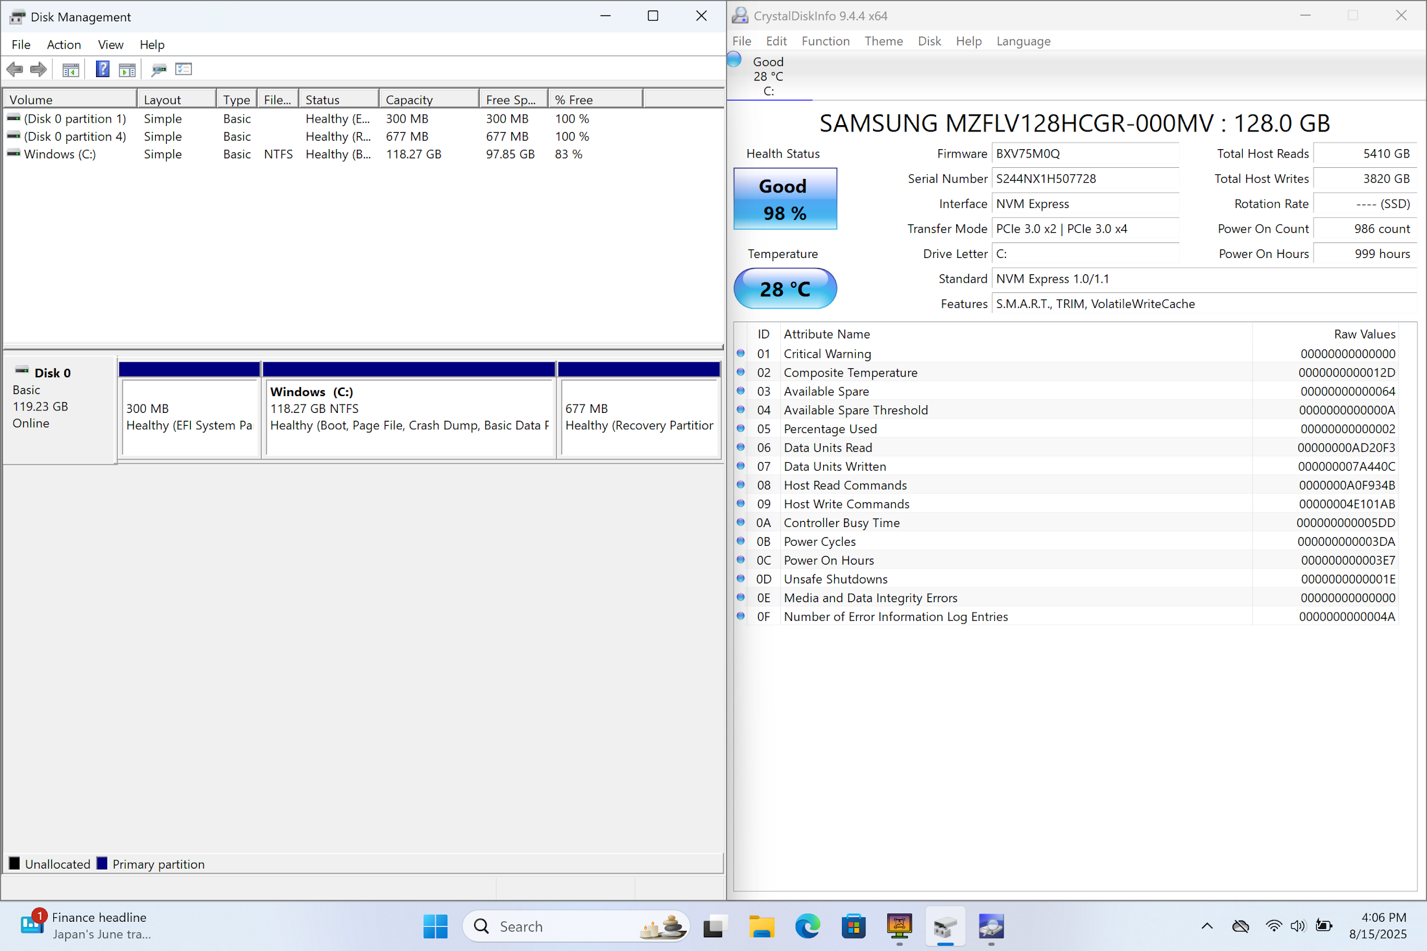Click the status dot beside Percentage Used
Image resolution: width=1427 pixels, height=951 pixels.
[741, 429]
